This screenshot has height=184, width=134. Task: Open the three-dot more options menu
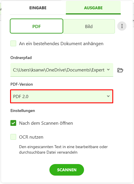[122, 26]
